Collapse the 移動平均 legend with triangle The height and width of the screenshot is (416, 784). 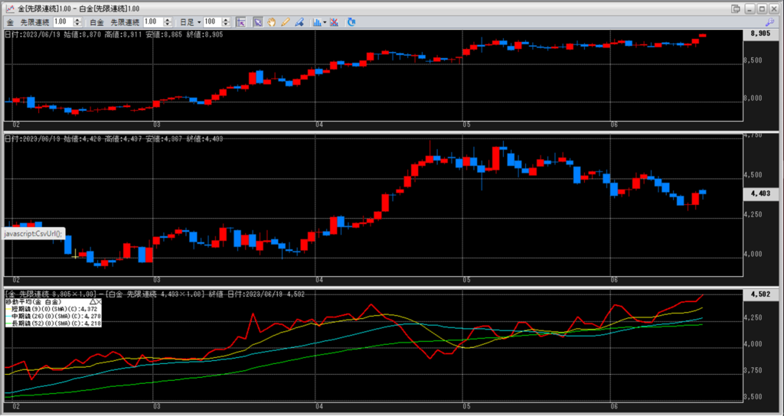(x=93, y=303)
